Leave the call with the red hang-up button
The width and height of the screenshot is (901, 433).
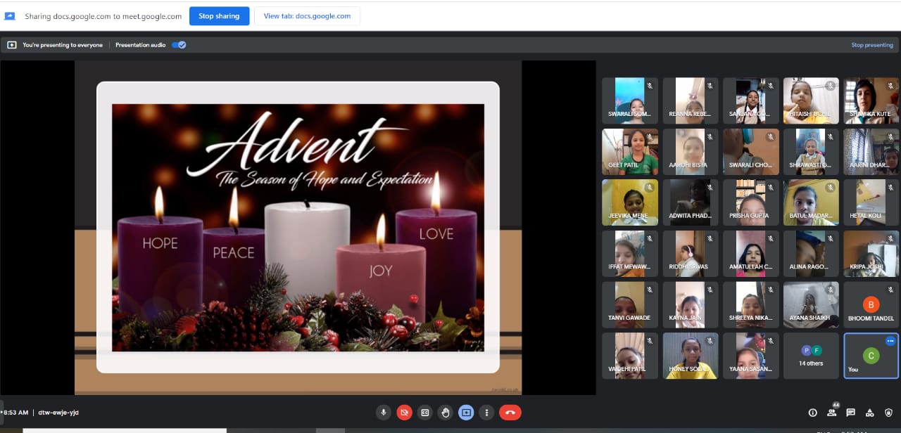(x=510, y=413)
